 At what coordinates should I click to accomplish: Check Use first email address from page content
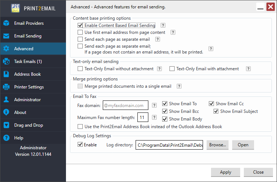tap(80, 32)
